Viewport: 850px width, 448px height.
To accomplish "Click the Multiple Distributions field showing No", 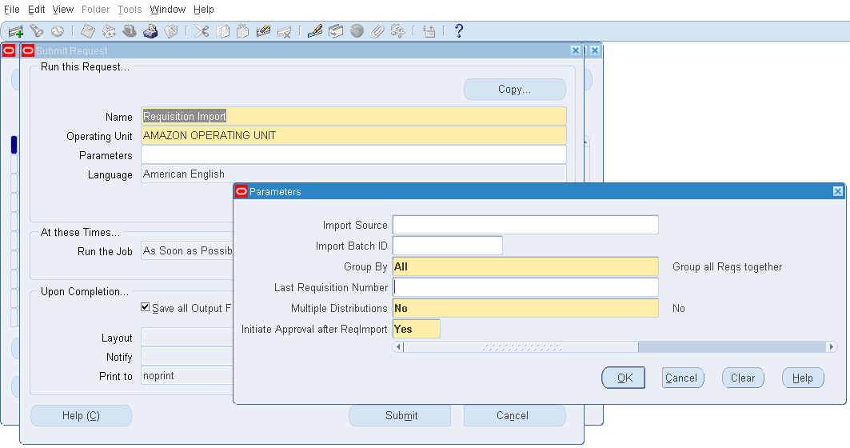I will 525,308.
